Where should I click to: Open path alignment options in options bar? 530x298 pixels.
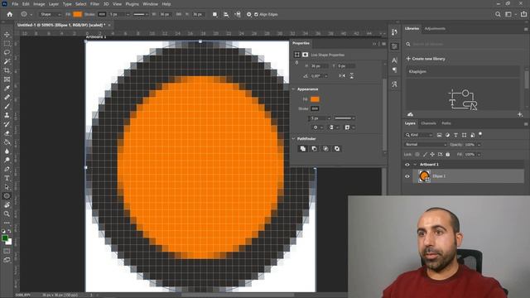tap(226, 14)
